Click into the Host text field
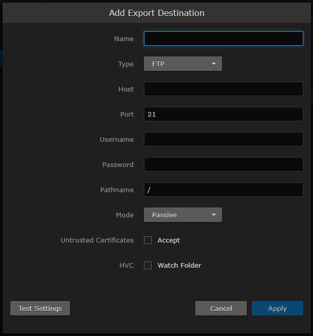313x336 pixels. [223, 89]
